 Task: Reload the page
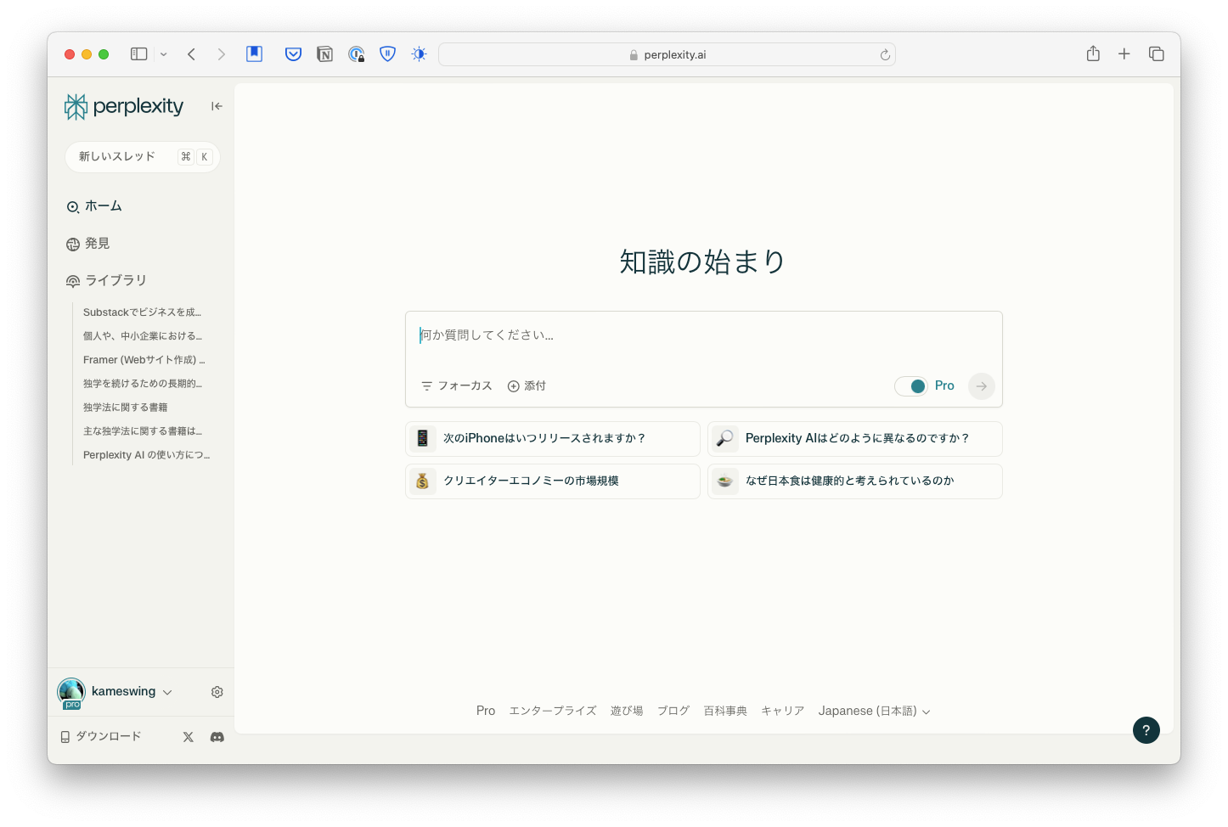(885, 55)
